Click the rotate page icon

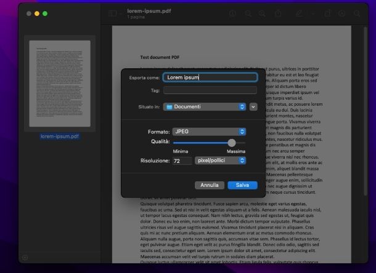coord(327,14)
